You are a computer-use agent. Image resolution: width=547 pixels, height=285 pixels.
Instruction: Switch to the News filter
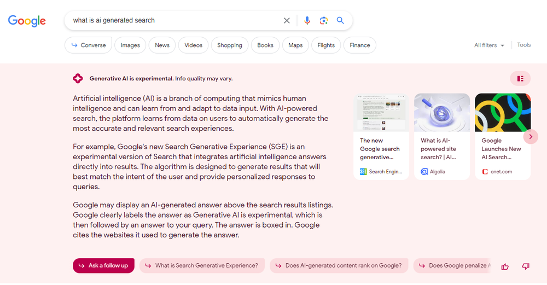pos(162,45)
